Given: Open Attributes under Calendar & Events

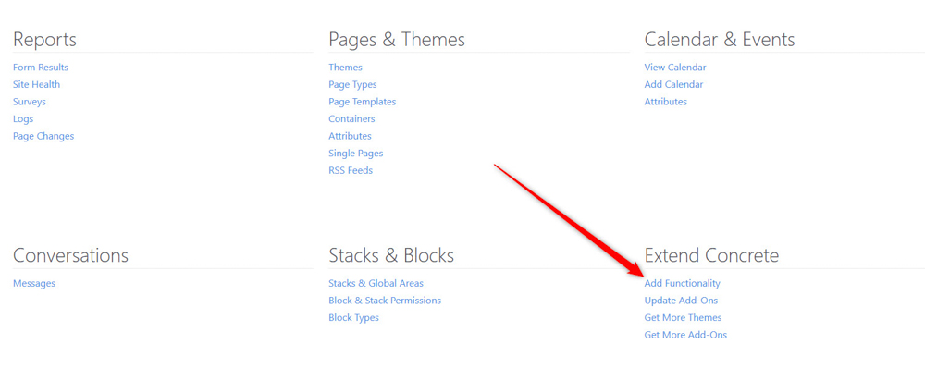Looking at the screenshot, I should click(665, 102).
